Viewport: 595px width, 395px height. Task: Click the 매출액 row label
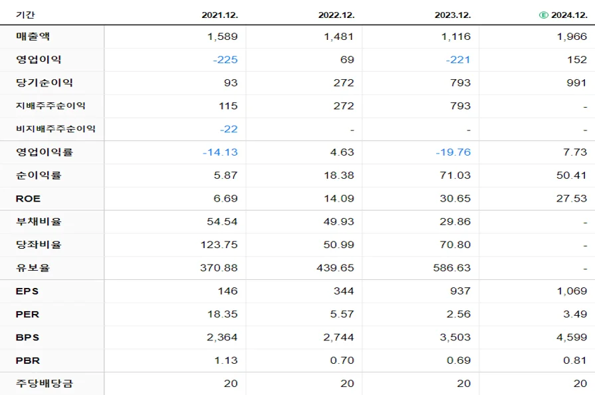point(33,37)
